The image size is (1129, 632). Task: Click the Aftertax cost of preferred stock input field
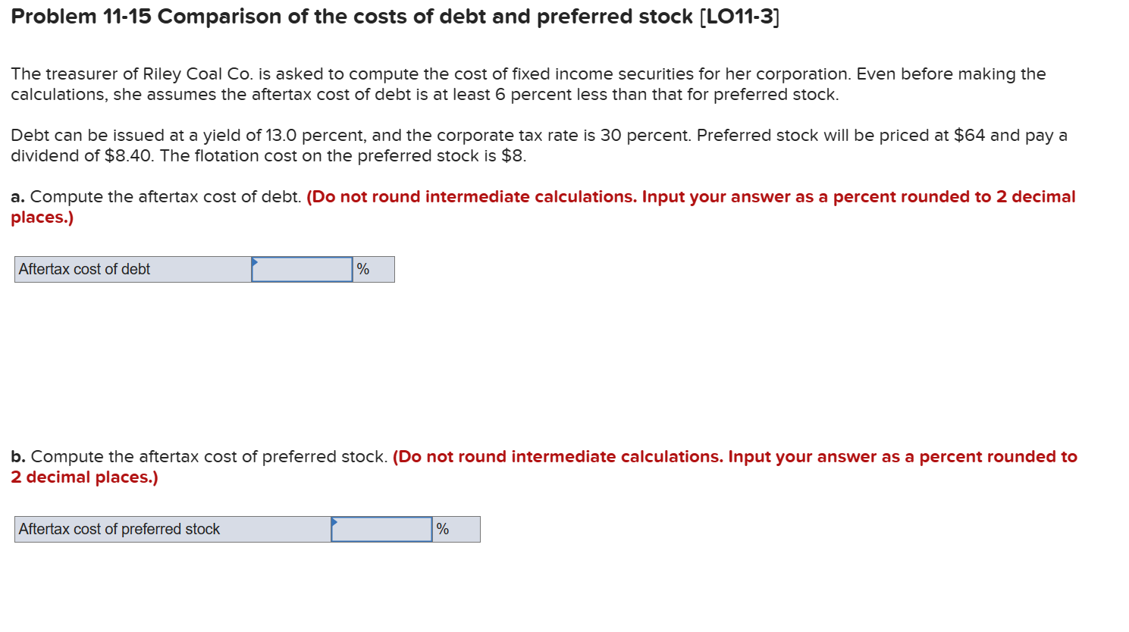click(x=381, y=529)
